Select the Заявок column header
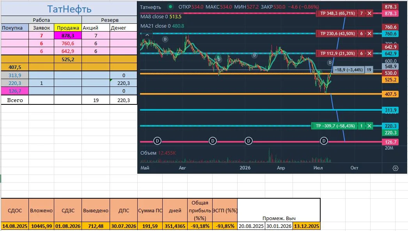 tap(41, 28)
